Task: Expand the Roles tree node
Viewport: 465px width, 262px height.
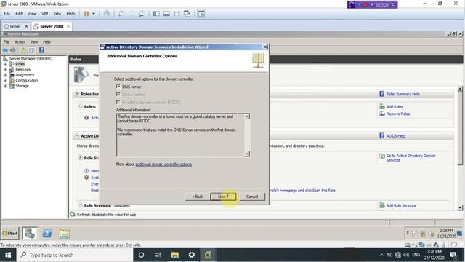Action: click(x=5, y=64)
